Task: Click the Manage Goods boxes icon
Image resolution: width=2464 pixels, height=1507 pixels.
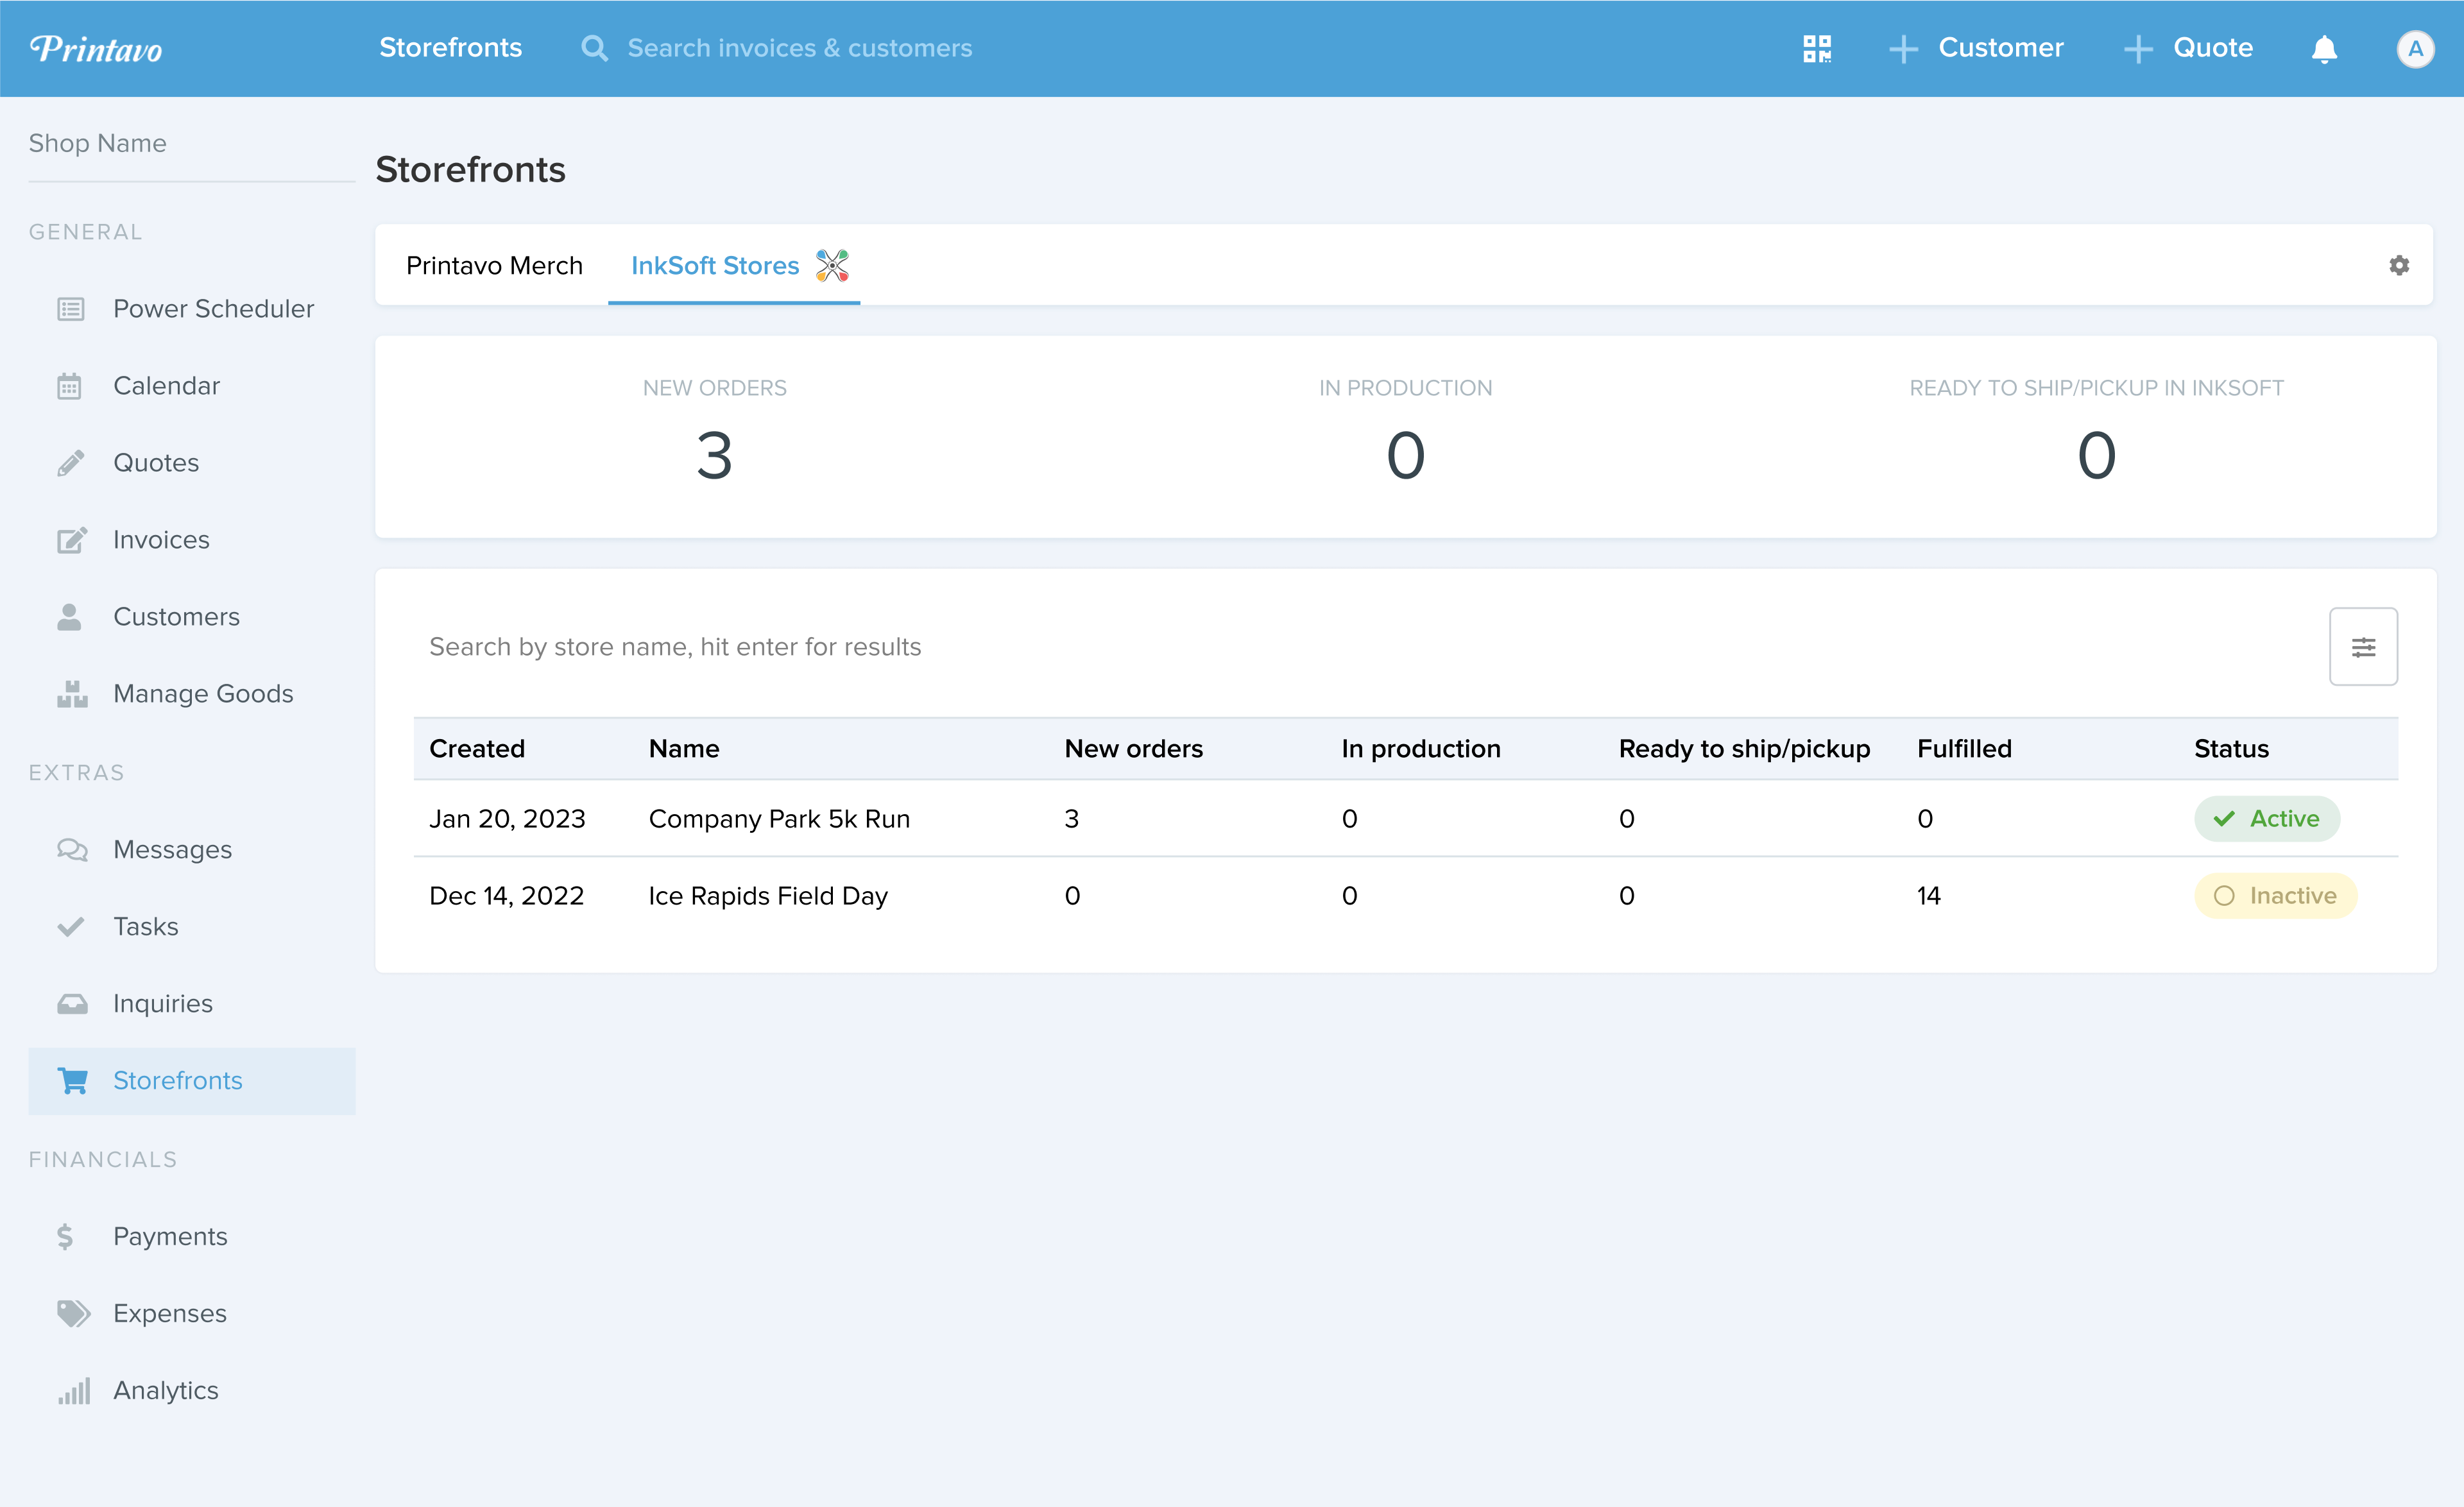Action: (x=71, y=694)
